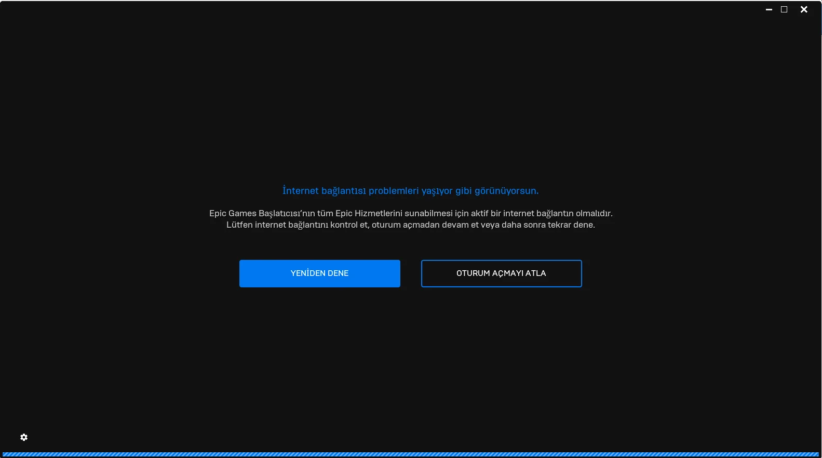Click the YENİDEN DENE button
Image resolution: width=822 pixels, height=458 pixels.
click(320, 273)
